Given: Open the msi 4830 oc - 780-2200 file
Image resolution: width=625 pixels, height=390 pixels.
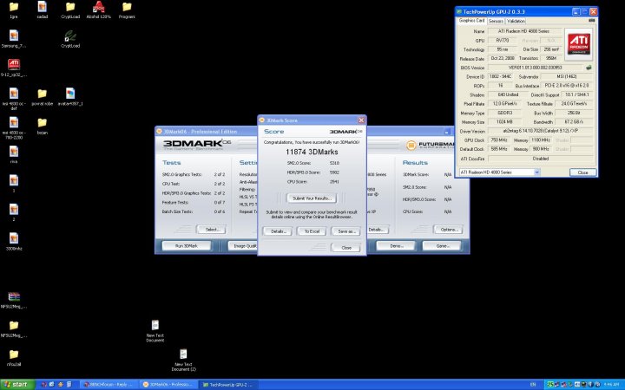Looking at the screenshot, I should [14, 123].
